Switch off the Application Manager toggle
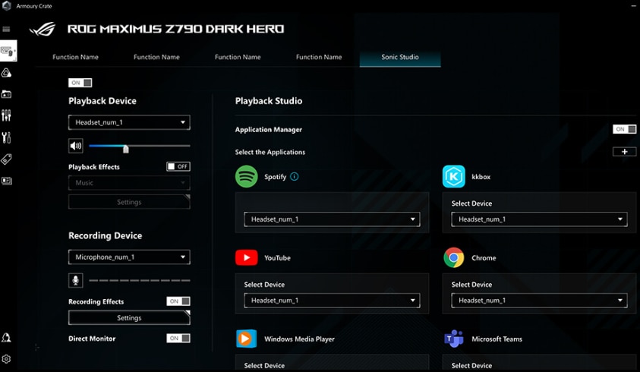 pos(625,129)
